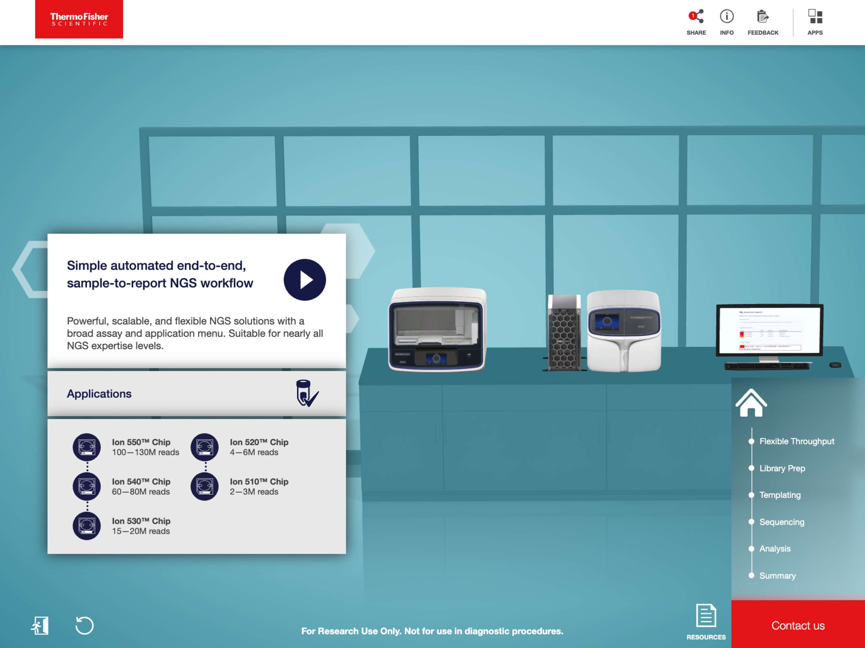865x648 pixels.
Task: Click the Summary timeline dot
Action: (751, 575)
